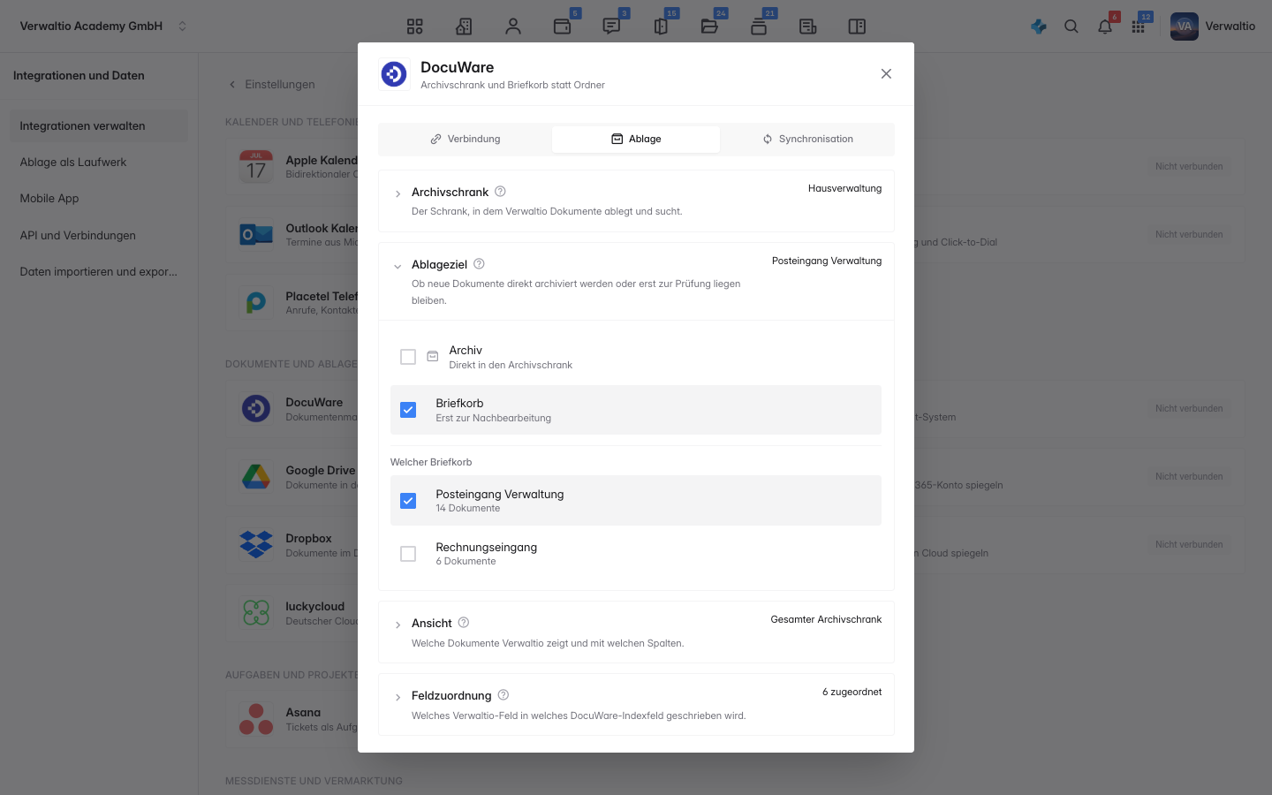This screenshot has height=795, width=1272.
Task: Check the Archiv checkbox
Action: pos(408,357)
